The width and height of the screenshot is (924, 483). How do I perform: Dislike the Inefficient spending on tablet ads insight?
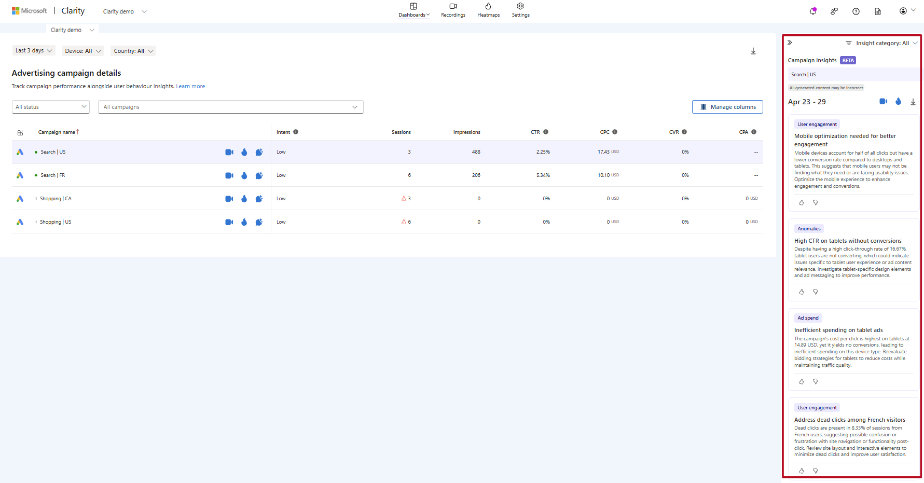(815, 381)
